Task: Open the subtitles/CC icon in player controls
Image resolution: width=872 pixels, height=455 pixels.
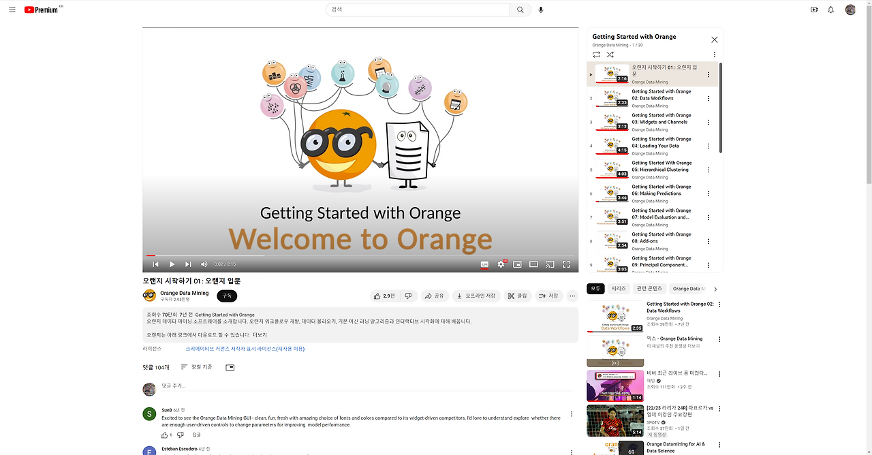Action: [x=484, y=264]
